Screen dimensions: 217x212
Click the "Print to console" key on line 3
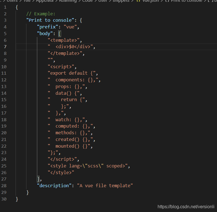click(50, 20)
